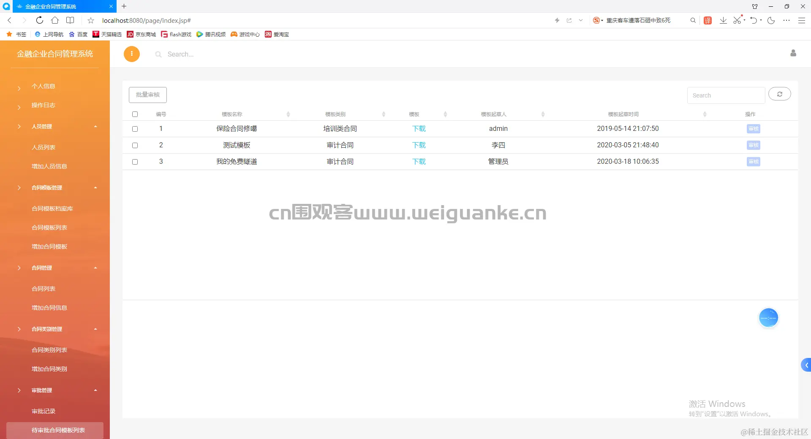The image size is (811, 439).
Task: Sort by 模板类别 column arrows
Action: (x=384, y=114)
